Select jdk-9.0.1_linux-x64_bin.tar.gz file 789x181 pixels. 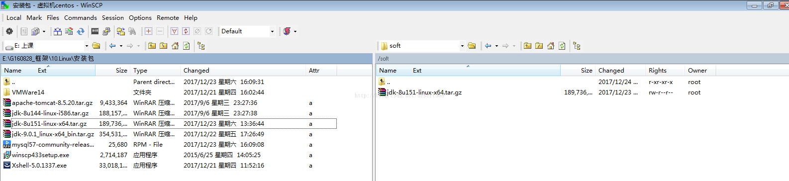coord(53,134)
